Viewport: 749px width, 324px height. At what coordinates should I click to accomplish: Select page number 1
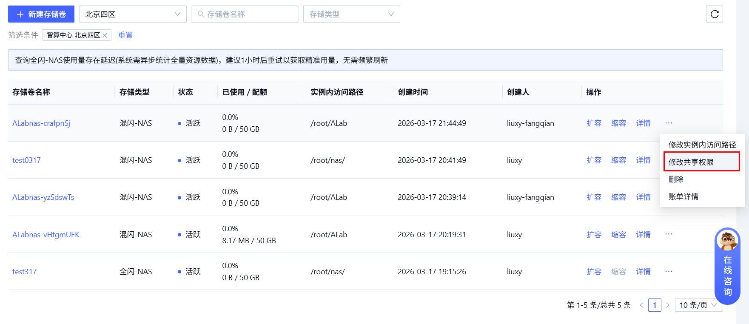[655, 305]
